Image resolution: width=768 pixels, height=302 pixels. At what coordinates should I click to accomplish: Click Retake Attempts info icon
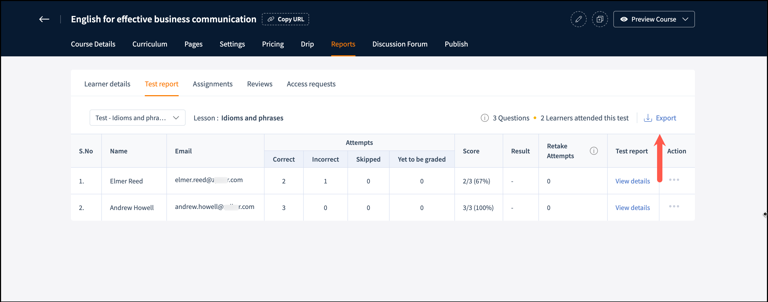(593, 151)
